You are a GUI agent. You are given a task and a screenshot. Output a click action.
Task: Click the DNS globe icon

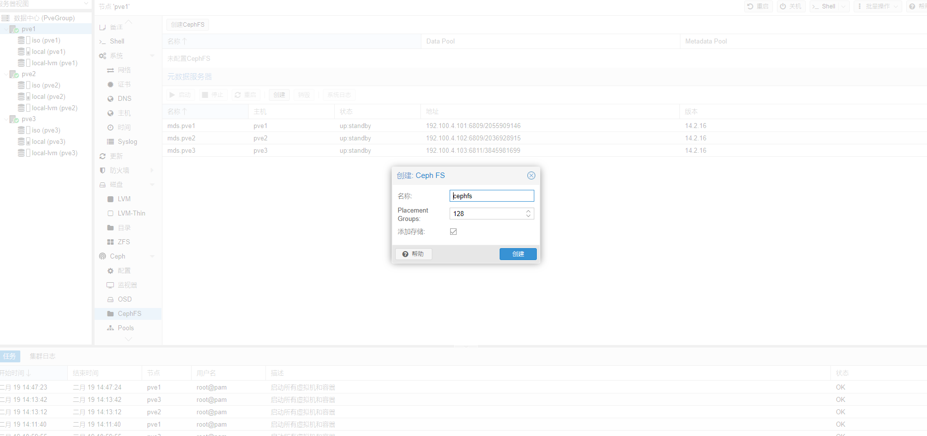pos(110,99)
